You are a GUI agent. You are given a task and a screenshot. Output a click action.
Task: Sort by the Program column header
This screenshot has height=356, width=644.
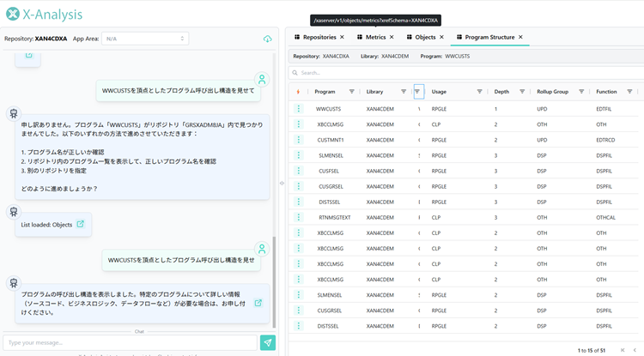(x=325, y=92)
